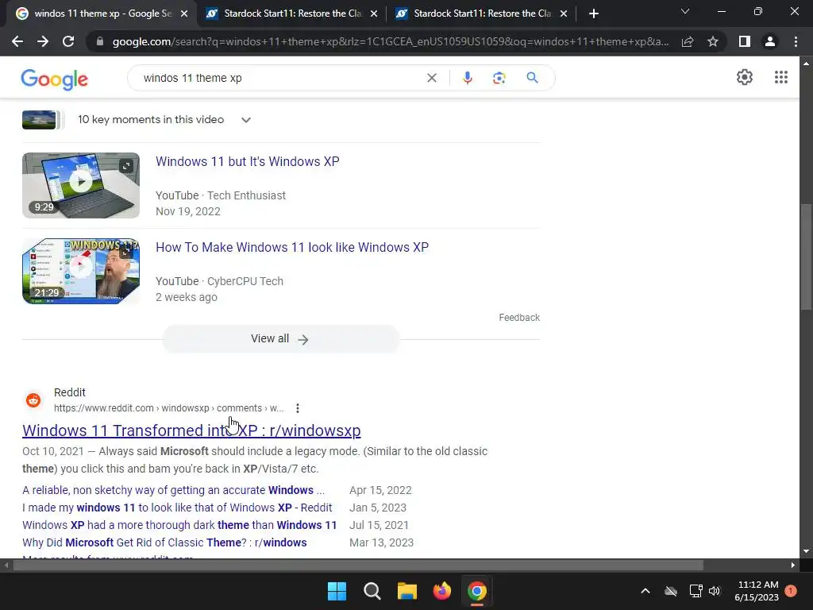This screenshot has width=813, height=610.
Task: Open a new browser tab
Action: pyautogui.click(x=594, y=14)
